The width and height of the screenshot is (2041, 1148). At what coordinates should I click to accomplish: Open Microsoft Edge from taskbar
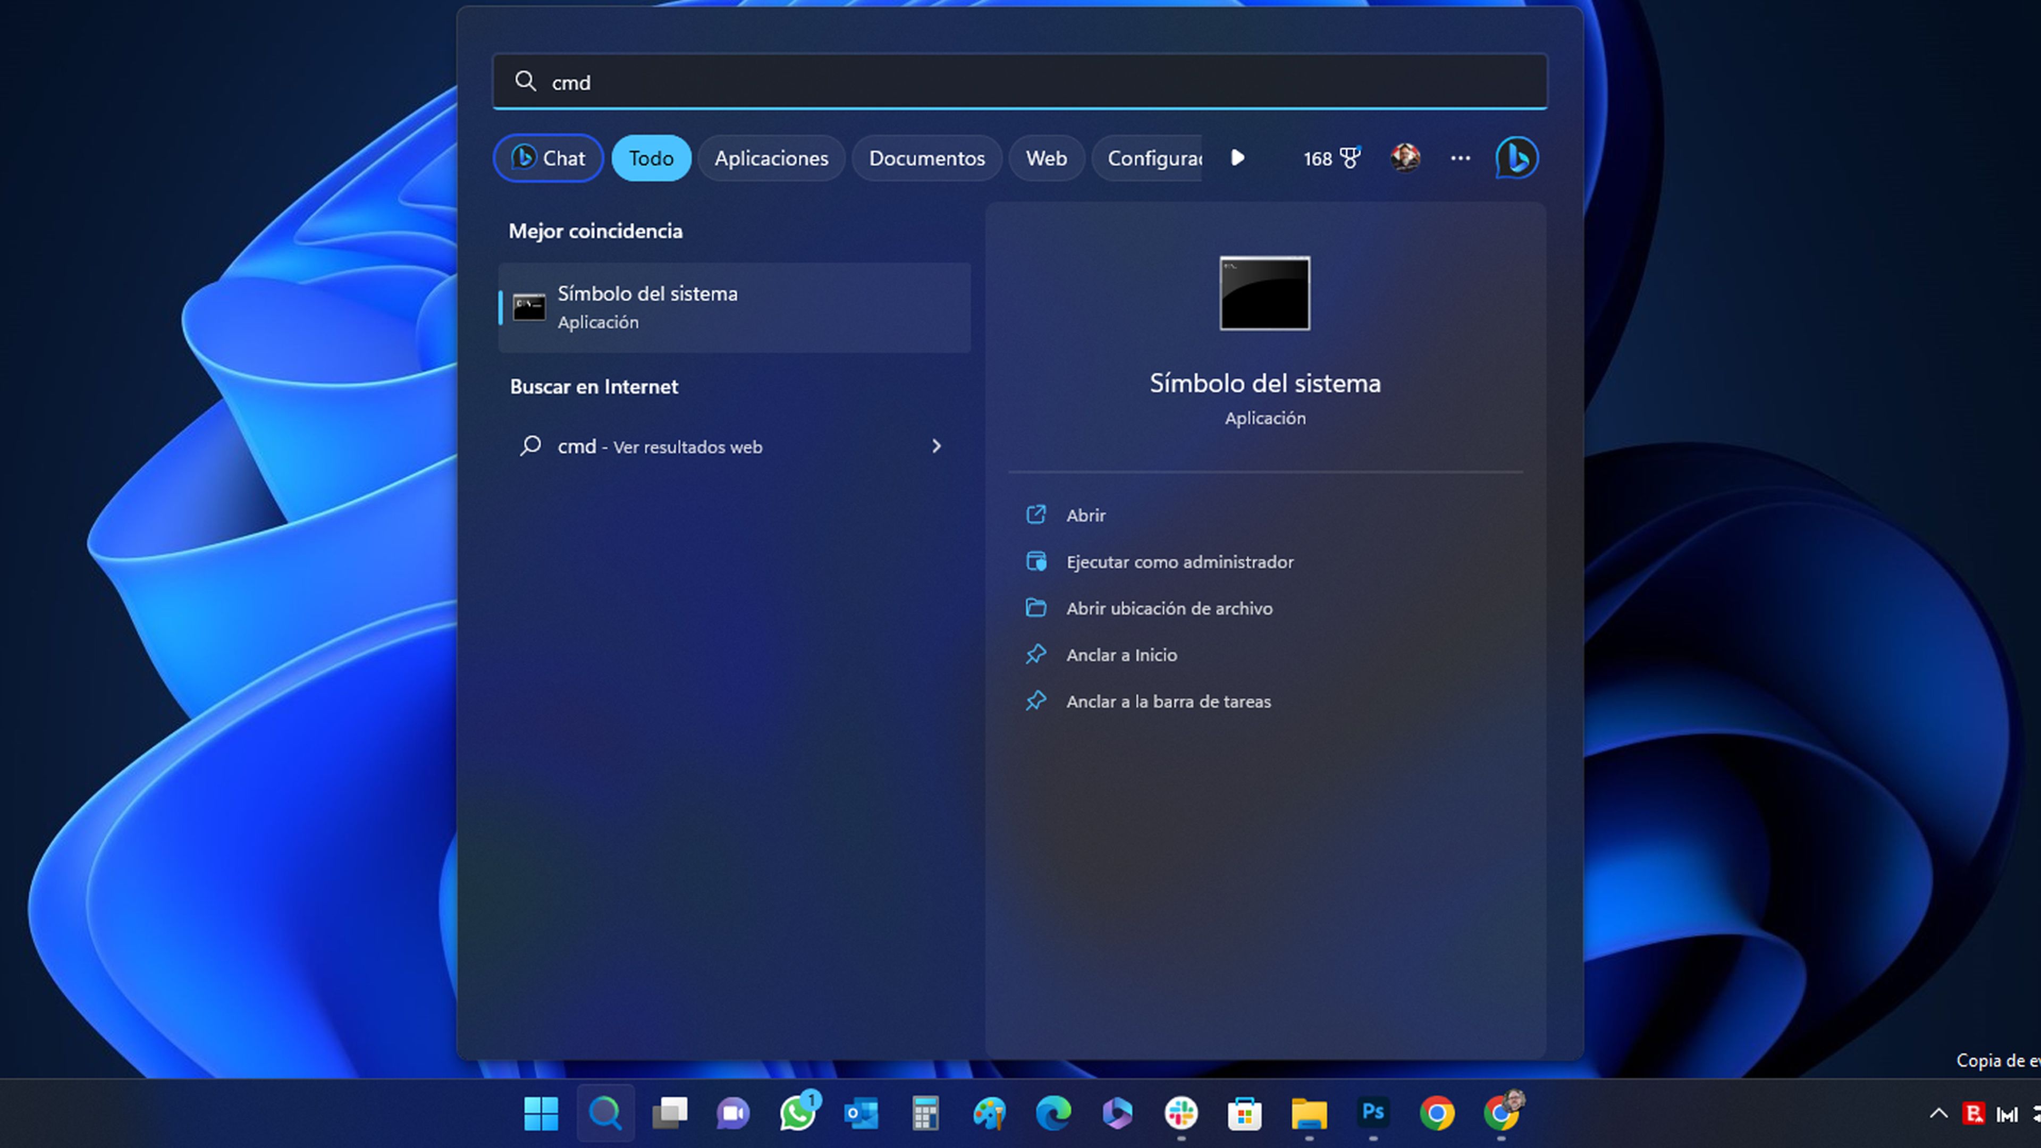pyautogui.click(x=1053, y=1113)
